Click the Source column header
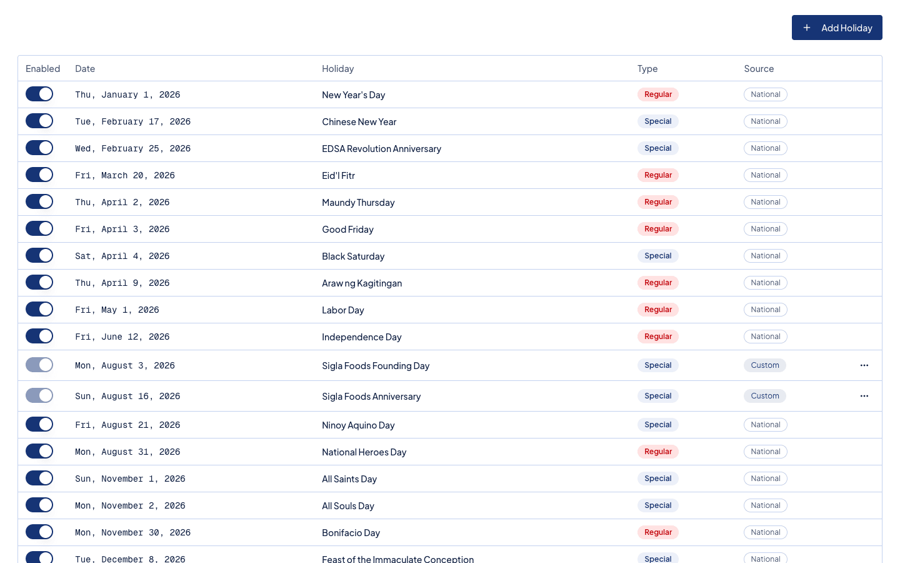900x563 pixels. click(x=759, y=69)
